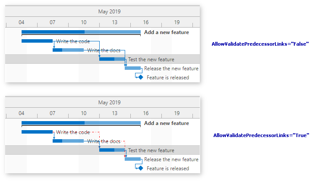Click the May 2019 header in bottom chart
This screenshot has height=181, width=312.
110,103
